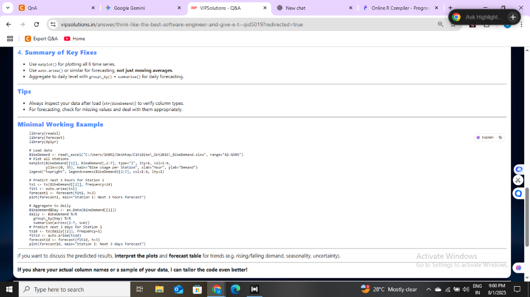Open network settings tray icon

coord(448,289)
